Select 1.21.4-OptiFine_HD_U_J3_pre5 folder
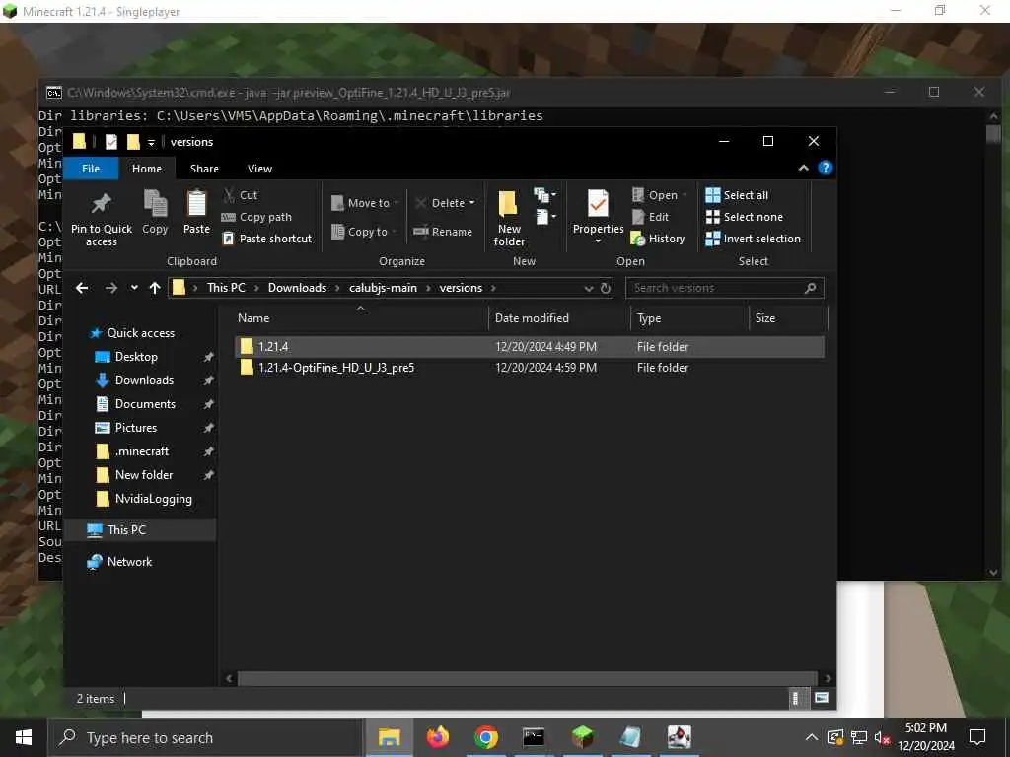This screenshot has height=757, width=1010. 530,368
